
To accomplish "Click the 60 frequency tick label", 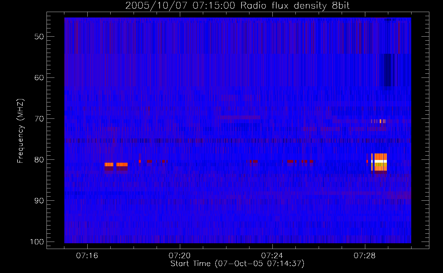I will pyautogui.click(x=39, y=78).
